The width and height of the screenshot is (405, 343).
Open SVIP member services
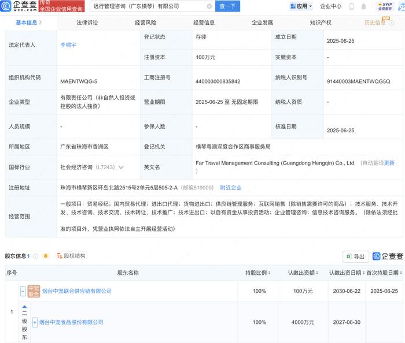[x=385, y=6]
